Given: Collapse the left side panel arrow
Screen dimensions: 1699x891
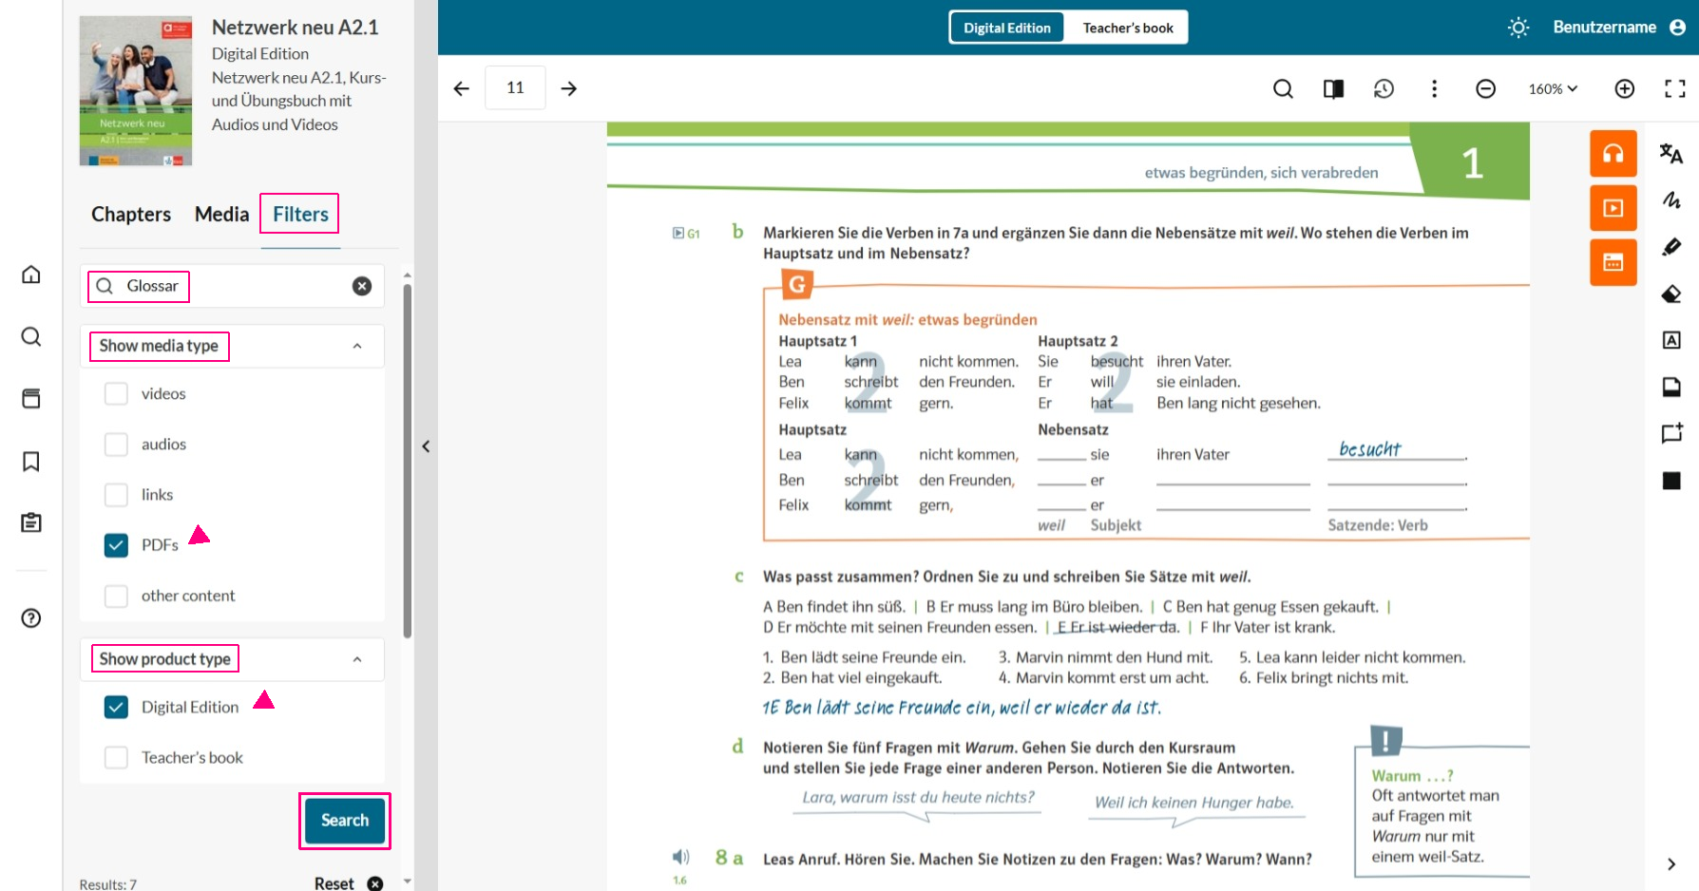Looking at the screenshot, I should 426,446.
